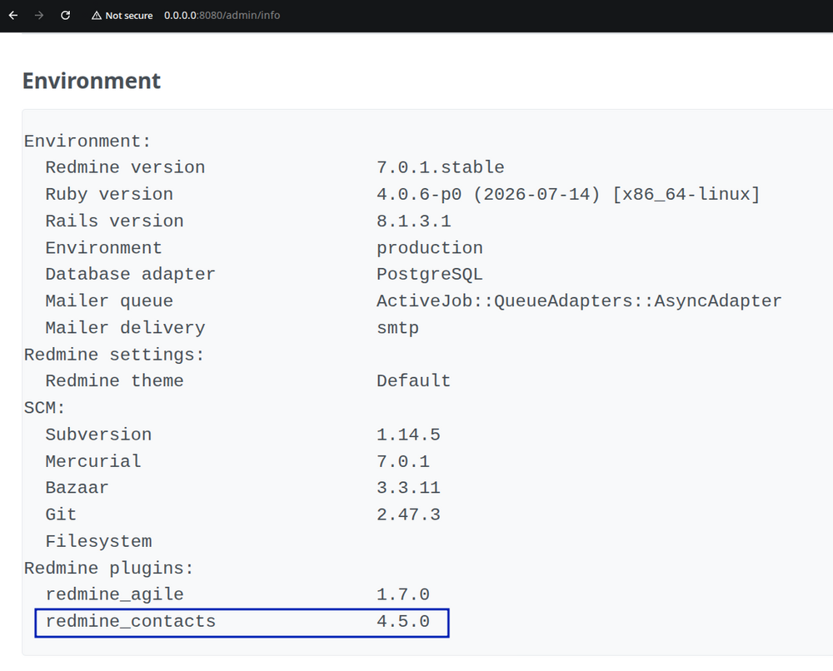Click the 'Ruby version' label
Viewport: 833px width, 671px height.
click(x=109, y=194)
